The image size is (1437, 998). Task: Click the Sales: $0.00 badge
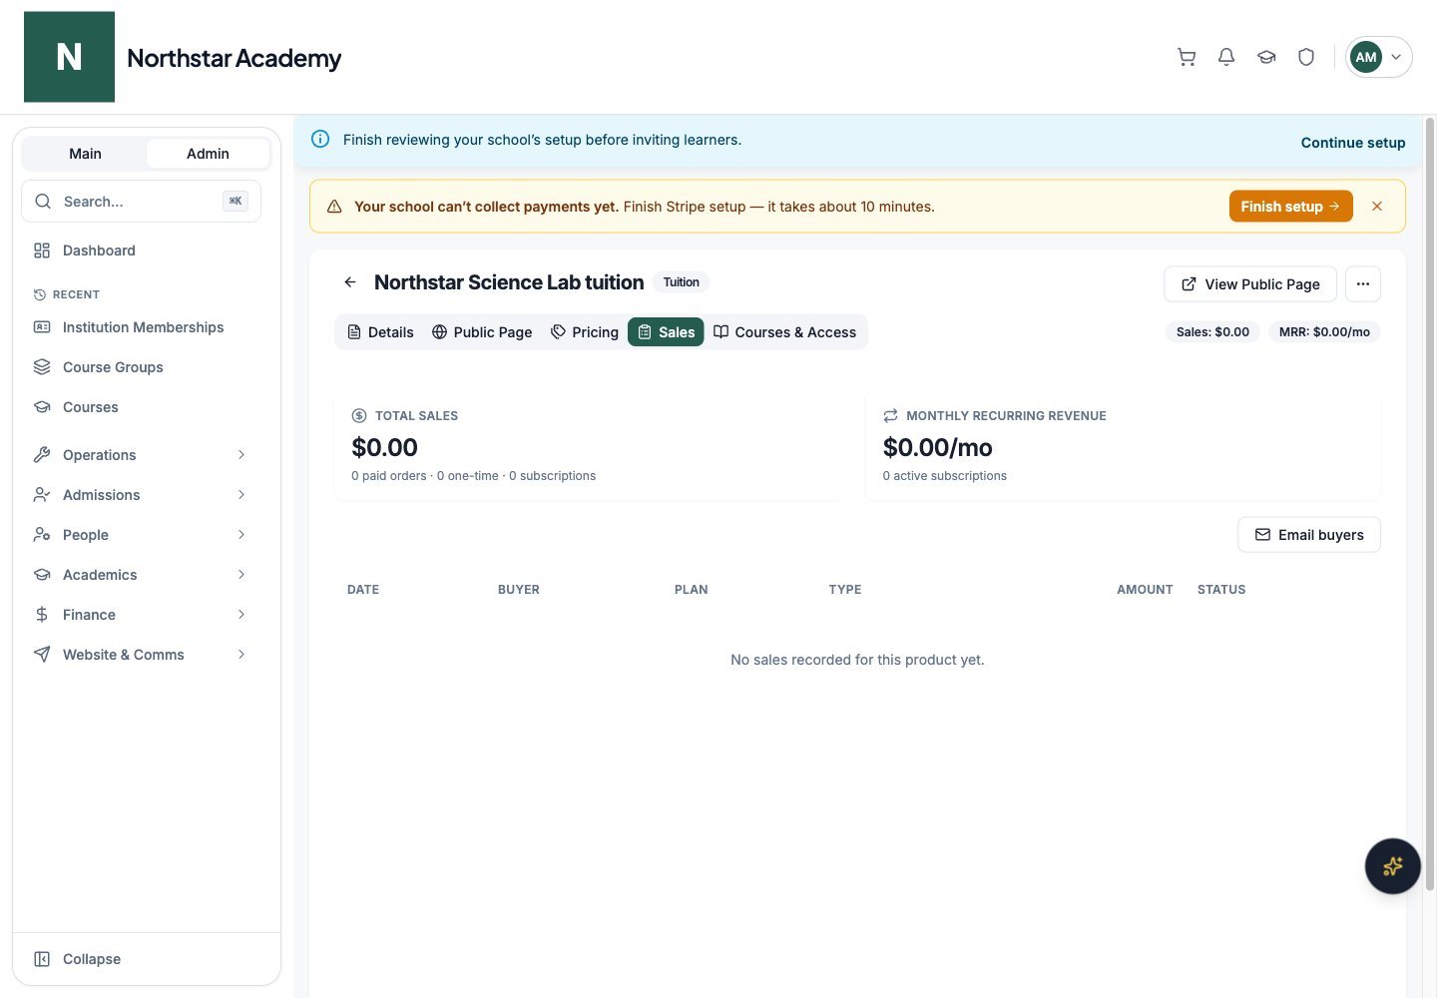click(x=1212, y=332)
